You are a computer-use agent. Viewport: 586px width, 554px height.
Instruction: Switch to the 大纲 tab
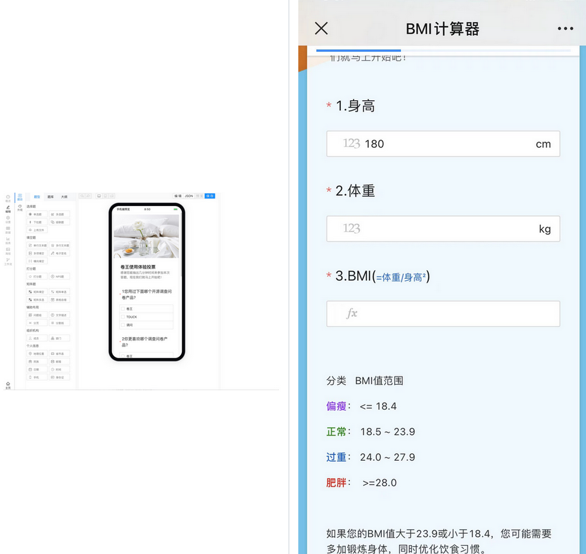[x=63, y=196]
